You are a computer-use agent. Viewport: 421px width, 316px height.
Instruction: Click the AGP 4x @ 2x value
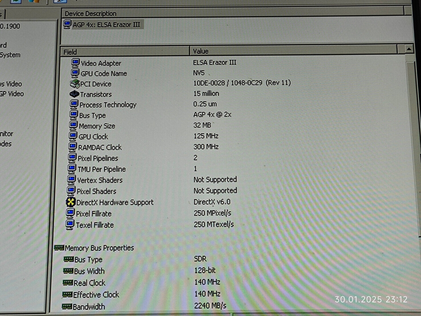tap(212, 115)
